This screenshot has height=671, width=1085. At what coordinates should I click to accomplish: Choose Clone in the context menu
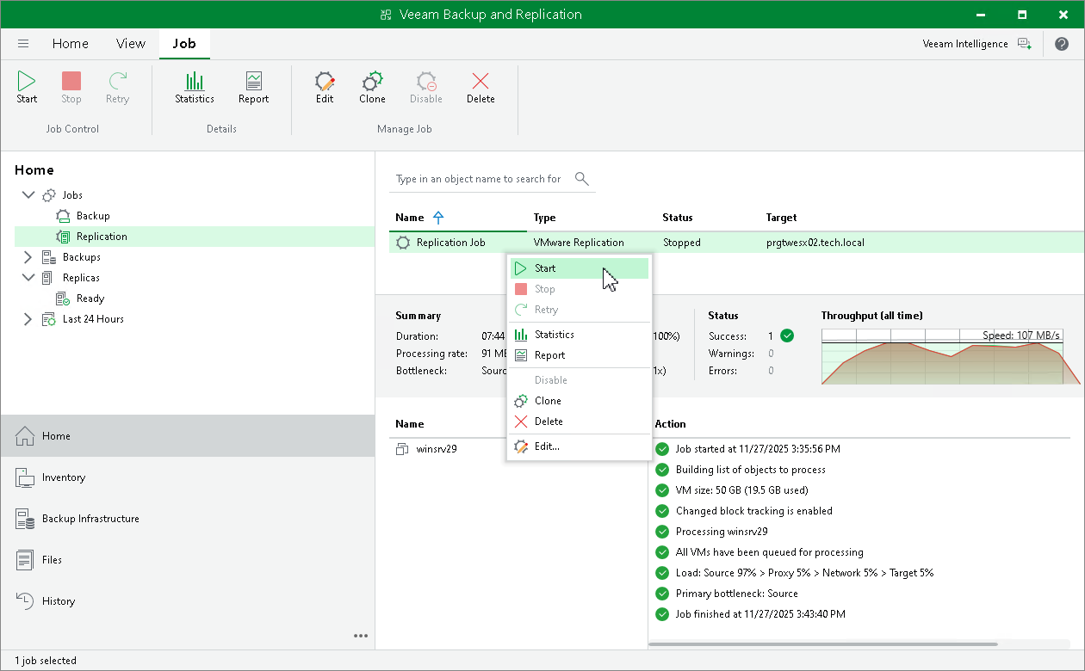pyautogui.click(x=579, y=401)
